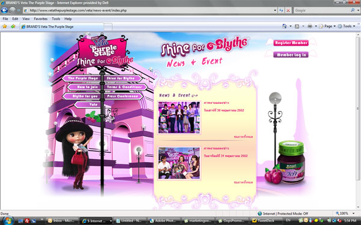
Task: Click the view-all link under first news item
Action: point(243,137)
